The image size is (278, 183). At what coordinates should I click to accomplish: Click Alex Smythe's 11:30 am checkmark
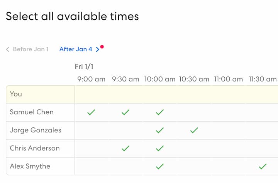click(263, 166)
